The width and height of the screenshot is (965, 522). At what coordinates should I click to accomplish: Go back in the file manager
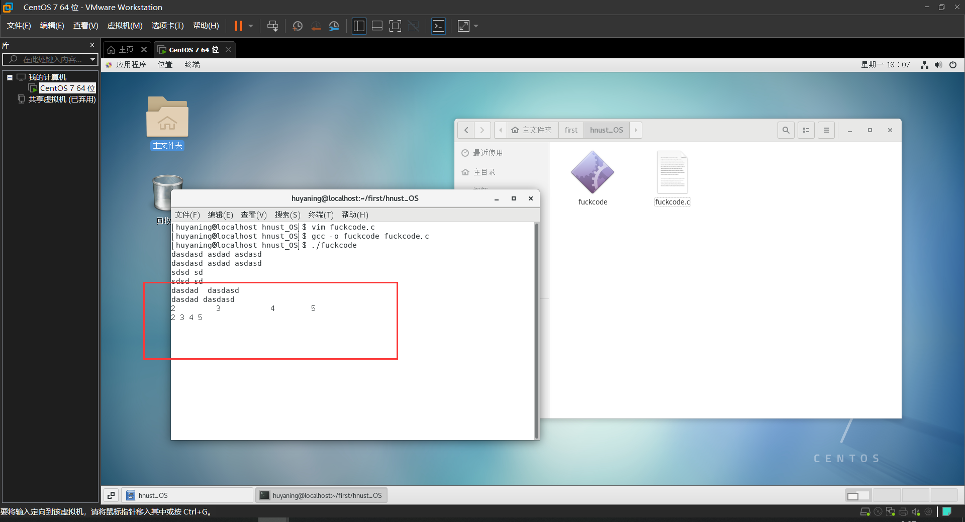466,130
